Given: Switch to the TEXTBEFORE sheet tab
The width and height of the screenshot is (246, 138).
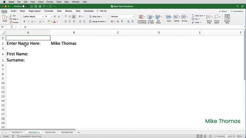Looking at the screenshot, I should (67, 132).
